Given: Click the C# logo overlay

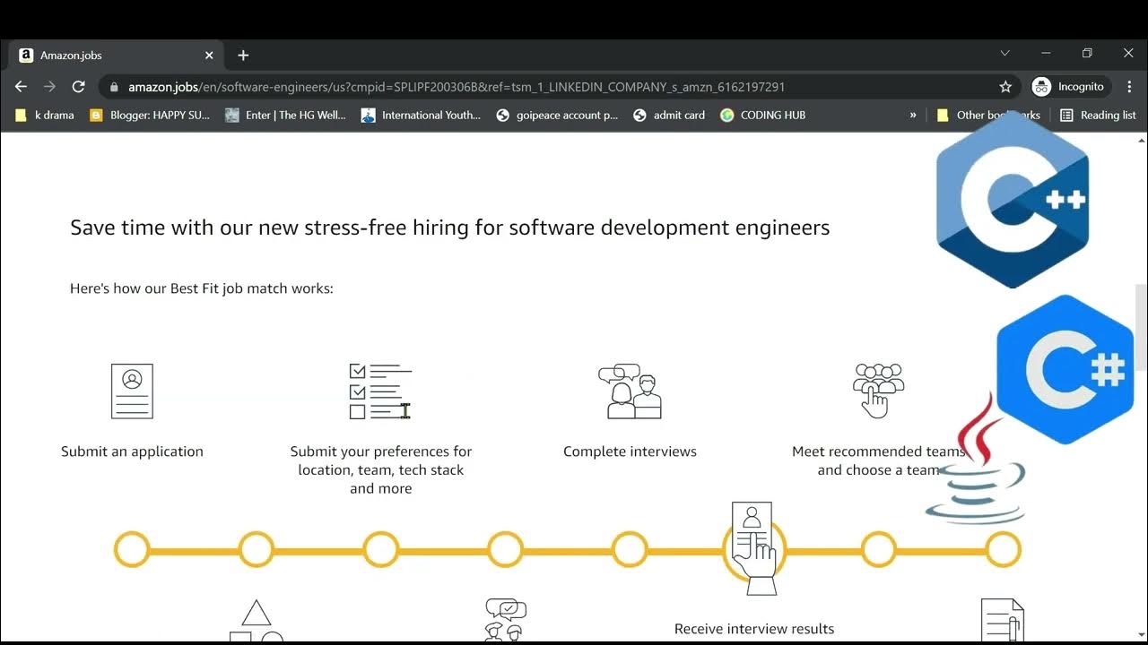Looking at the screenshot, I should [1065, 369].
